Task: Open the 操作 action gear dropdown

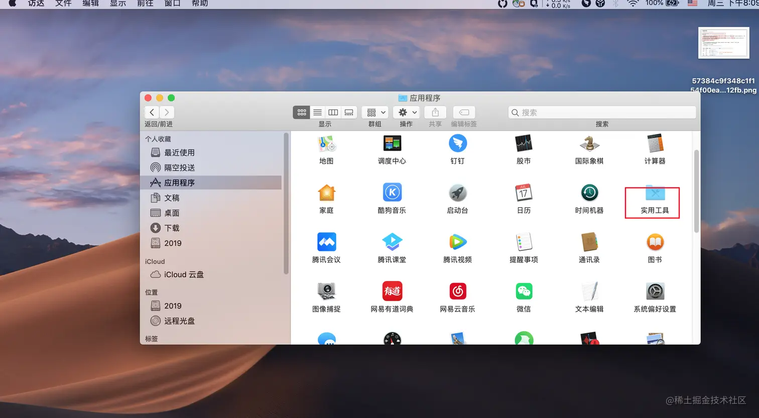Action: click(x=406, y=112)
